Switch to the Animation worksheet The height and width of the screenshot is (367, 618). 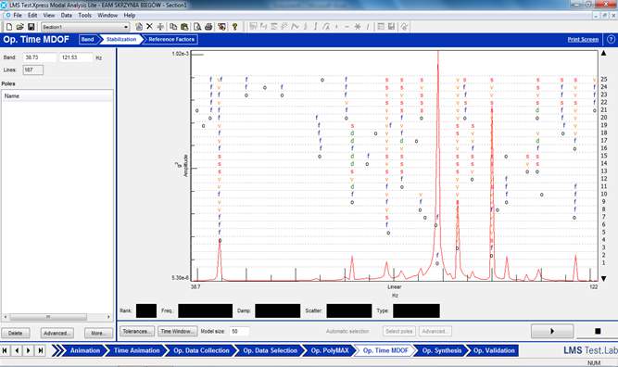point(84,350)
